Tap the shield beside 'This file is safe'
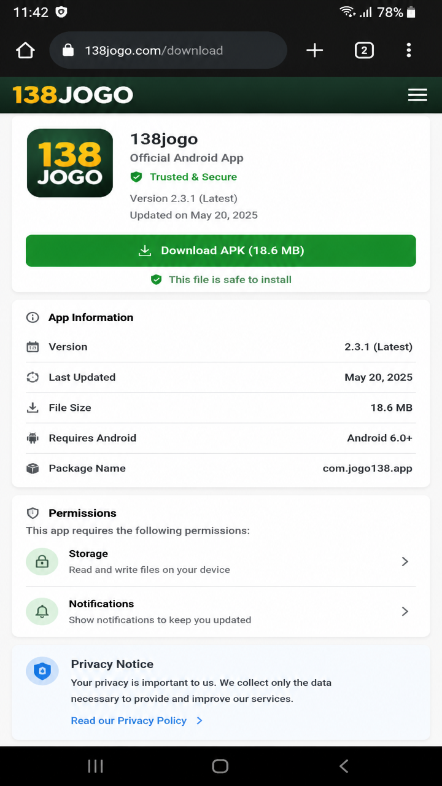The image size is (442, 786). point(157,279)
